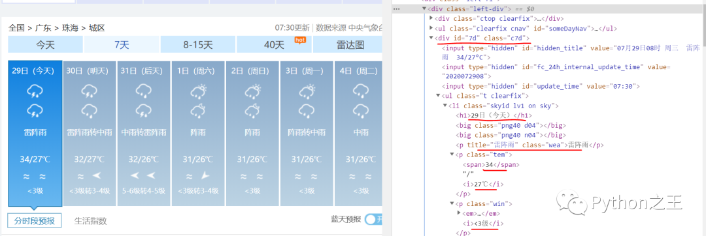Select input id fc_24h_internal_update_time line
The width and height of the screenshot is (706, 236).
(556, 71)
